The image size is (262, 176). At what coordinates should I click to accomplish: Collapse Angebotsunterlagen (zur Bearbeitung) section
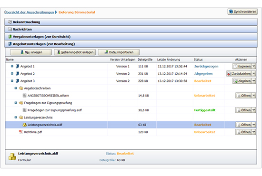coord(131,44)
